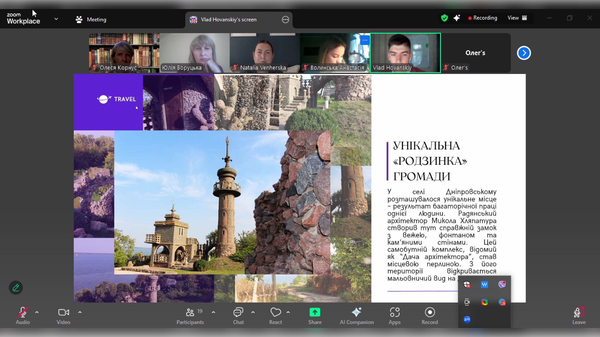
Task: Open the Zoom tray icon
Action: coord(467,320)
